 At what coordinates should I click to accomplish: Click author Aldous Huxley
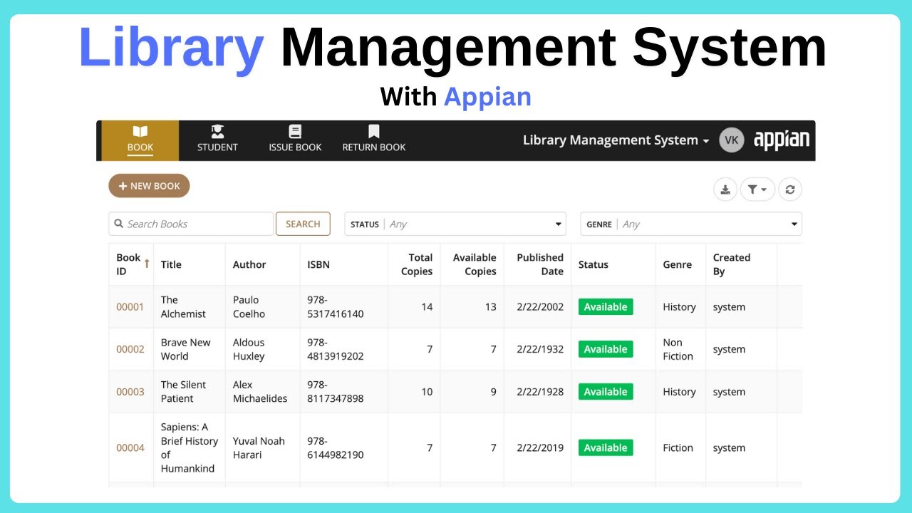pyautogui.click(x=249, y=349)
